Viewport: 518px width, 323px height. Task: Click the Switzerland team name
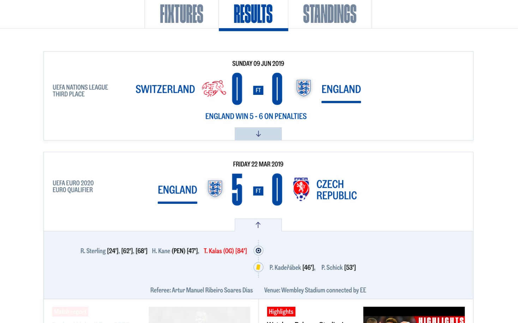[165, 89]
